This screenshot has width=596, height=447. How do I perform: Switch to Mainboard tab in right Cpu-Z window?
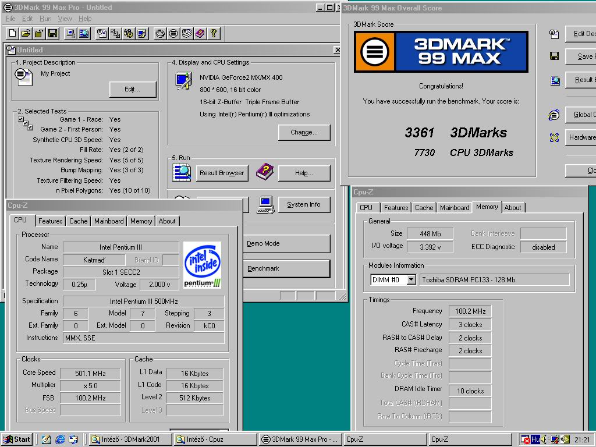(x=455, y=208)
